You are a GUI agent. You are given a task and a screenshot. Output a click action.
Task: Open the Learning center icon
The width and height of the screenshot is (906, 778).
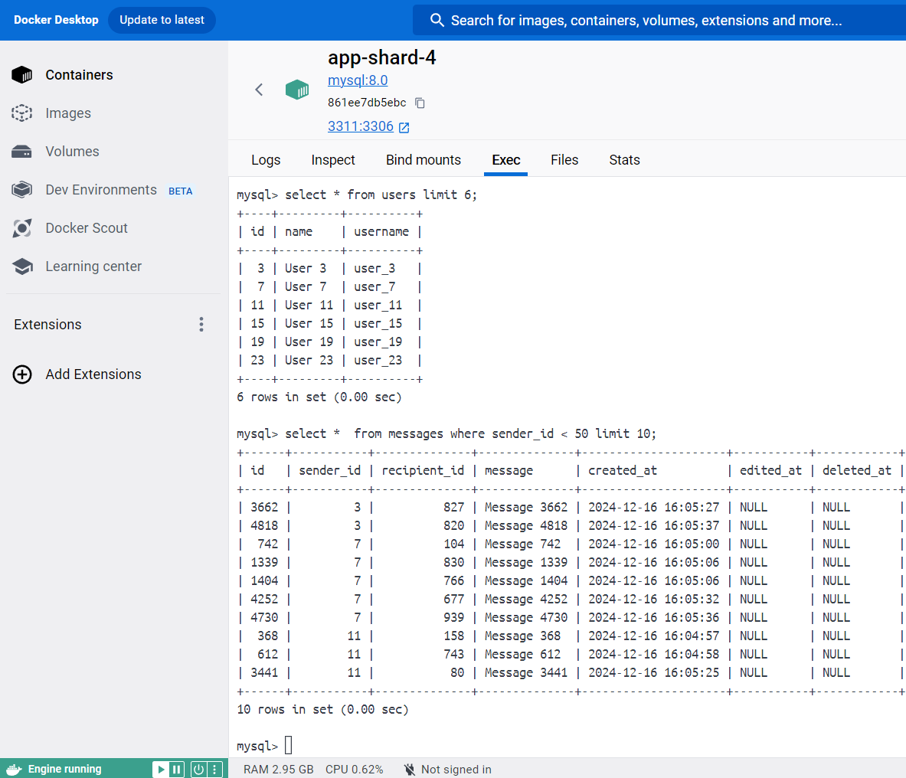click(x=22, y=266)
